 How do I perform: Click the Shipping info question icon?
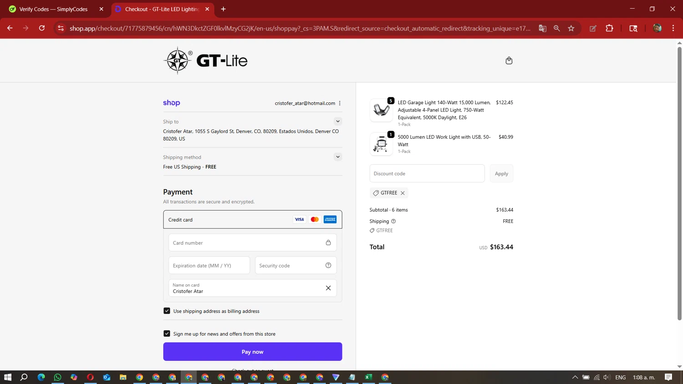[x=393, y=221]
